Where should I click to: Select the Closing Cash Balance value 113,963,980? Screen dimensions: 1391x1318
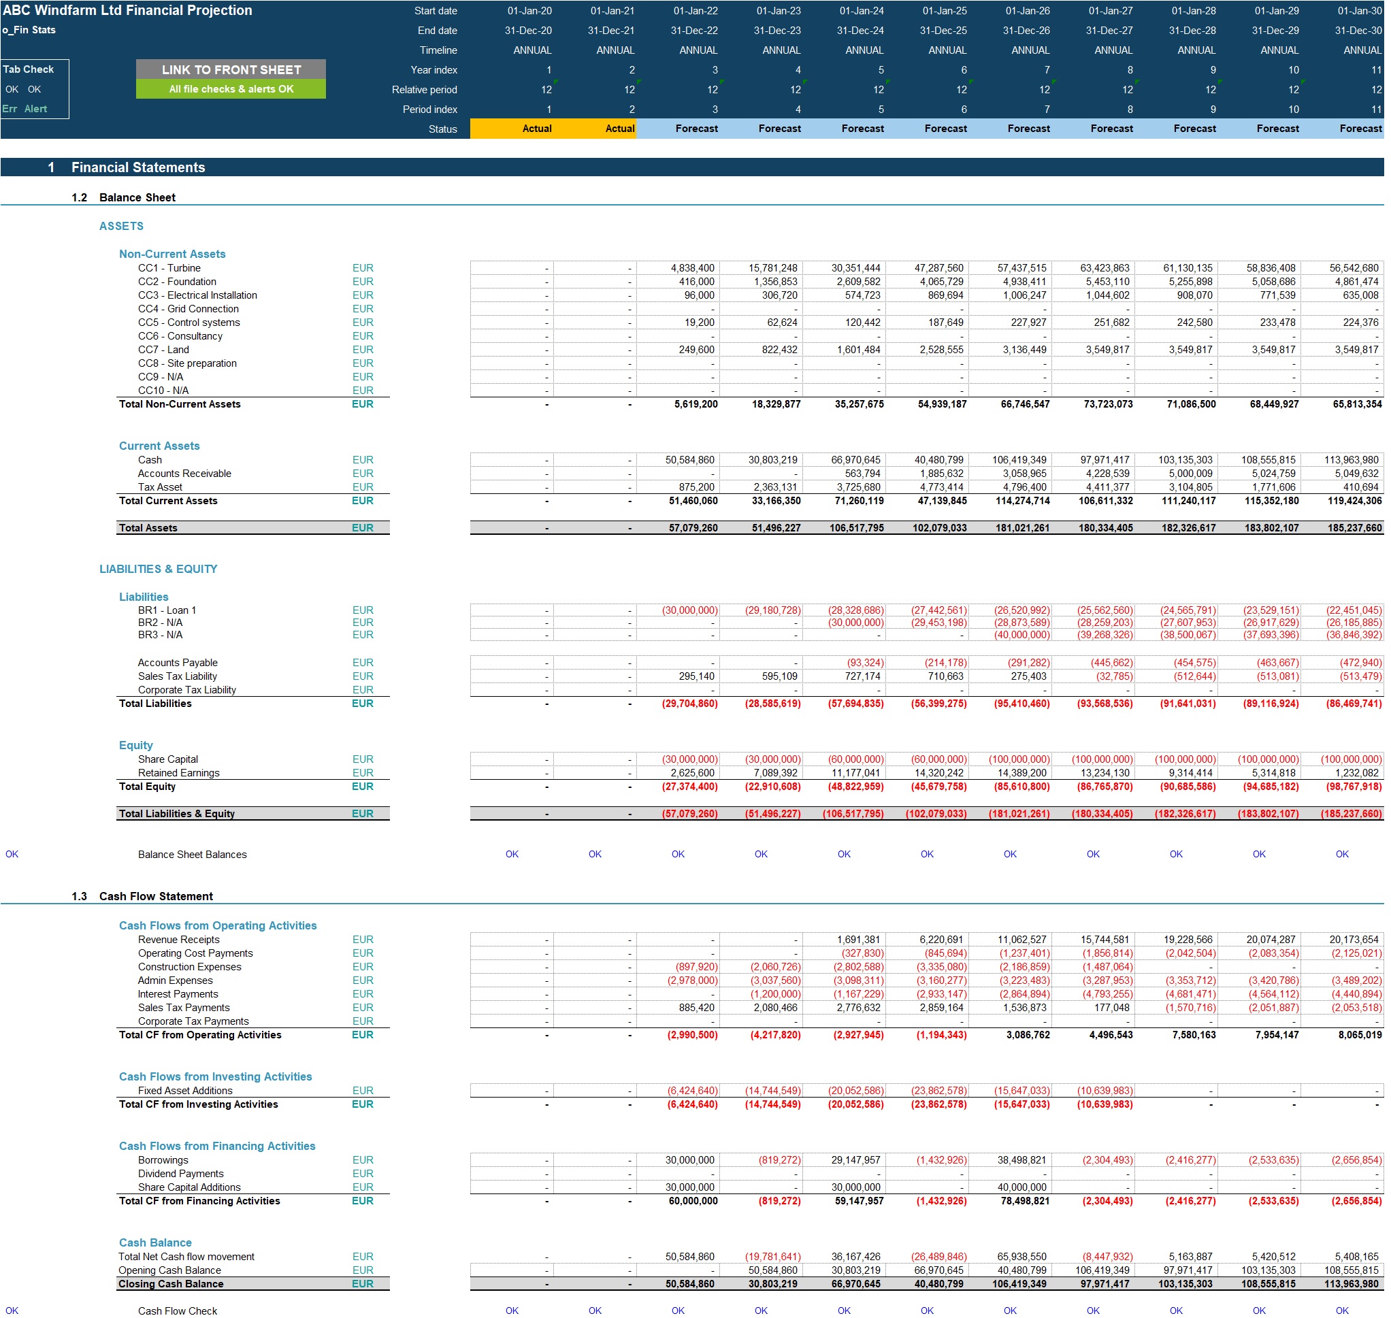(x=1352, y=1284)
